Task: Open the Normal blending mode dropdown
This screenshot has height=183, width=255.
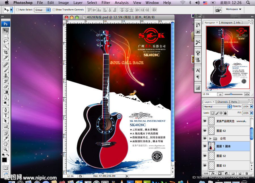Action: [x=217, y=107]
